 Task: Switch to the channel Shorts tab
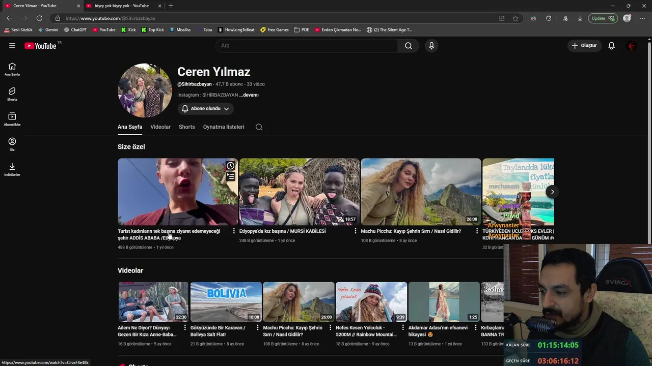(x=187, y=127)
